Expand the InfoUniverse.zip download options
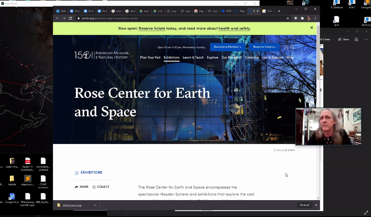This screenshot has height=217, width=371. click(x=95, y=205)
